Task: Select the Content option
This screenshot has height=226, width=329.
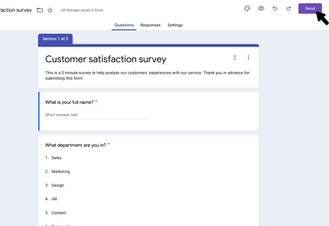Action: click(x=59, y=213)
